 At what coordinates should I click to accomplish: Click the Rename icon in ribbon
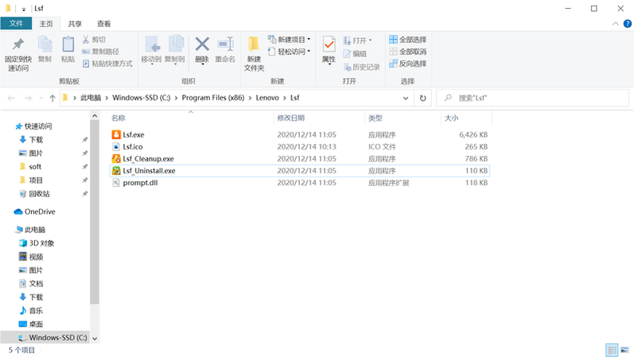(x=225, y=49)
